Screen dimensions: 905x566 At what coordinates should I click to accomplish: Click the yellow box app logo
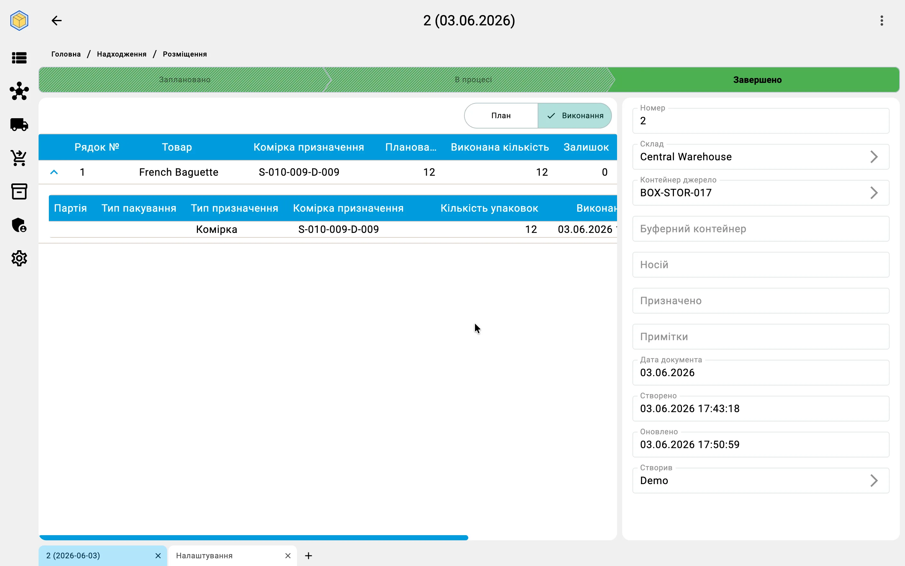point(19,21)
